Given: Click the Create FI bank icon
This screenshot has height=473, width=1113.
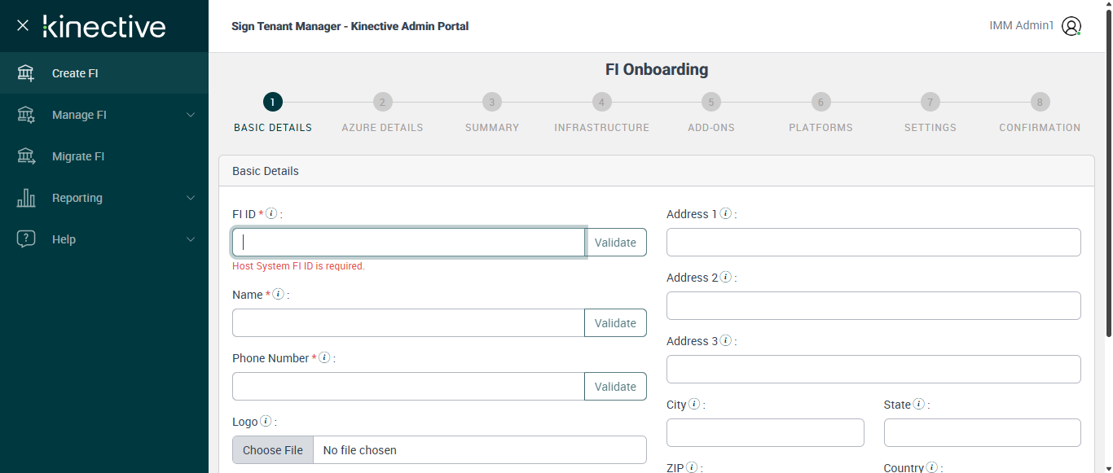Looking at the screenshot, I should tap(26, 73).
